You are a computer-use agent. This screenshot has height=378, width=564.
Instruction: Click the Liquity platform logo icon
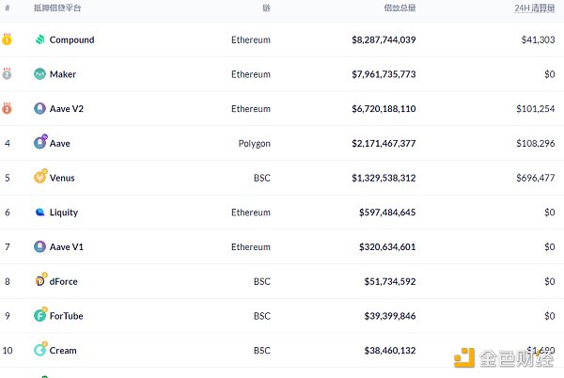[x=39, y=213]
